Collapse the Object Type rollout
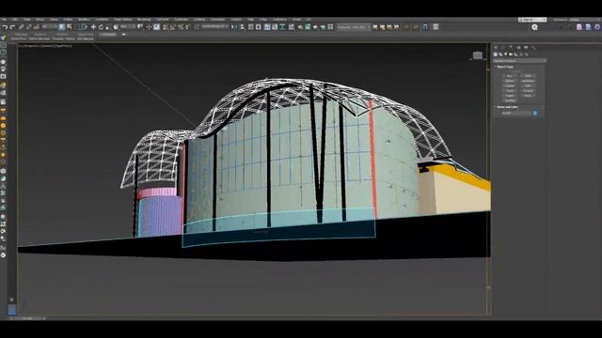602x338 pixels. (505, 67)
